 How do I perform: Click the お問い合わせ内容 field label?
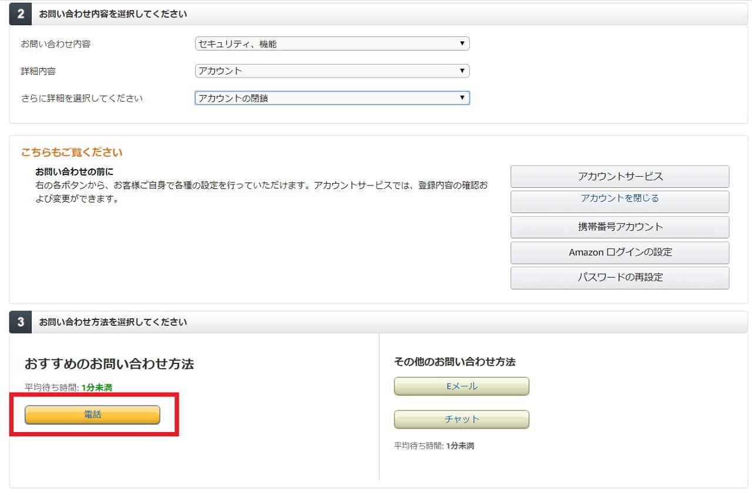[56, 44]
